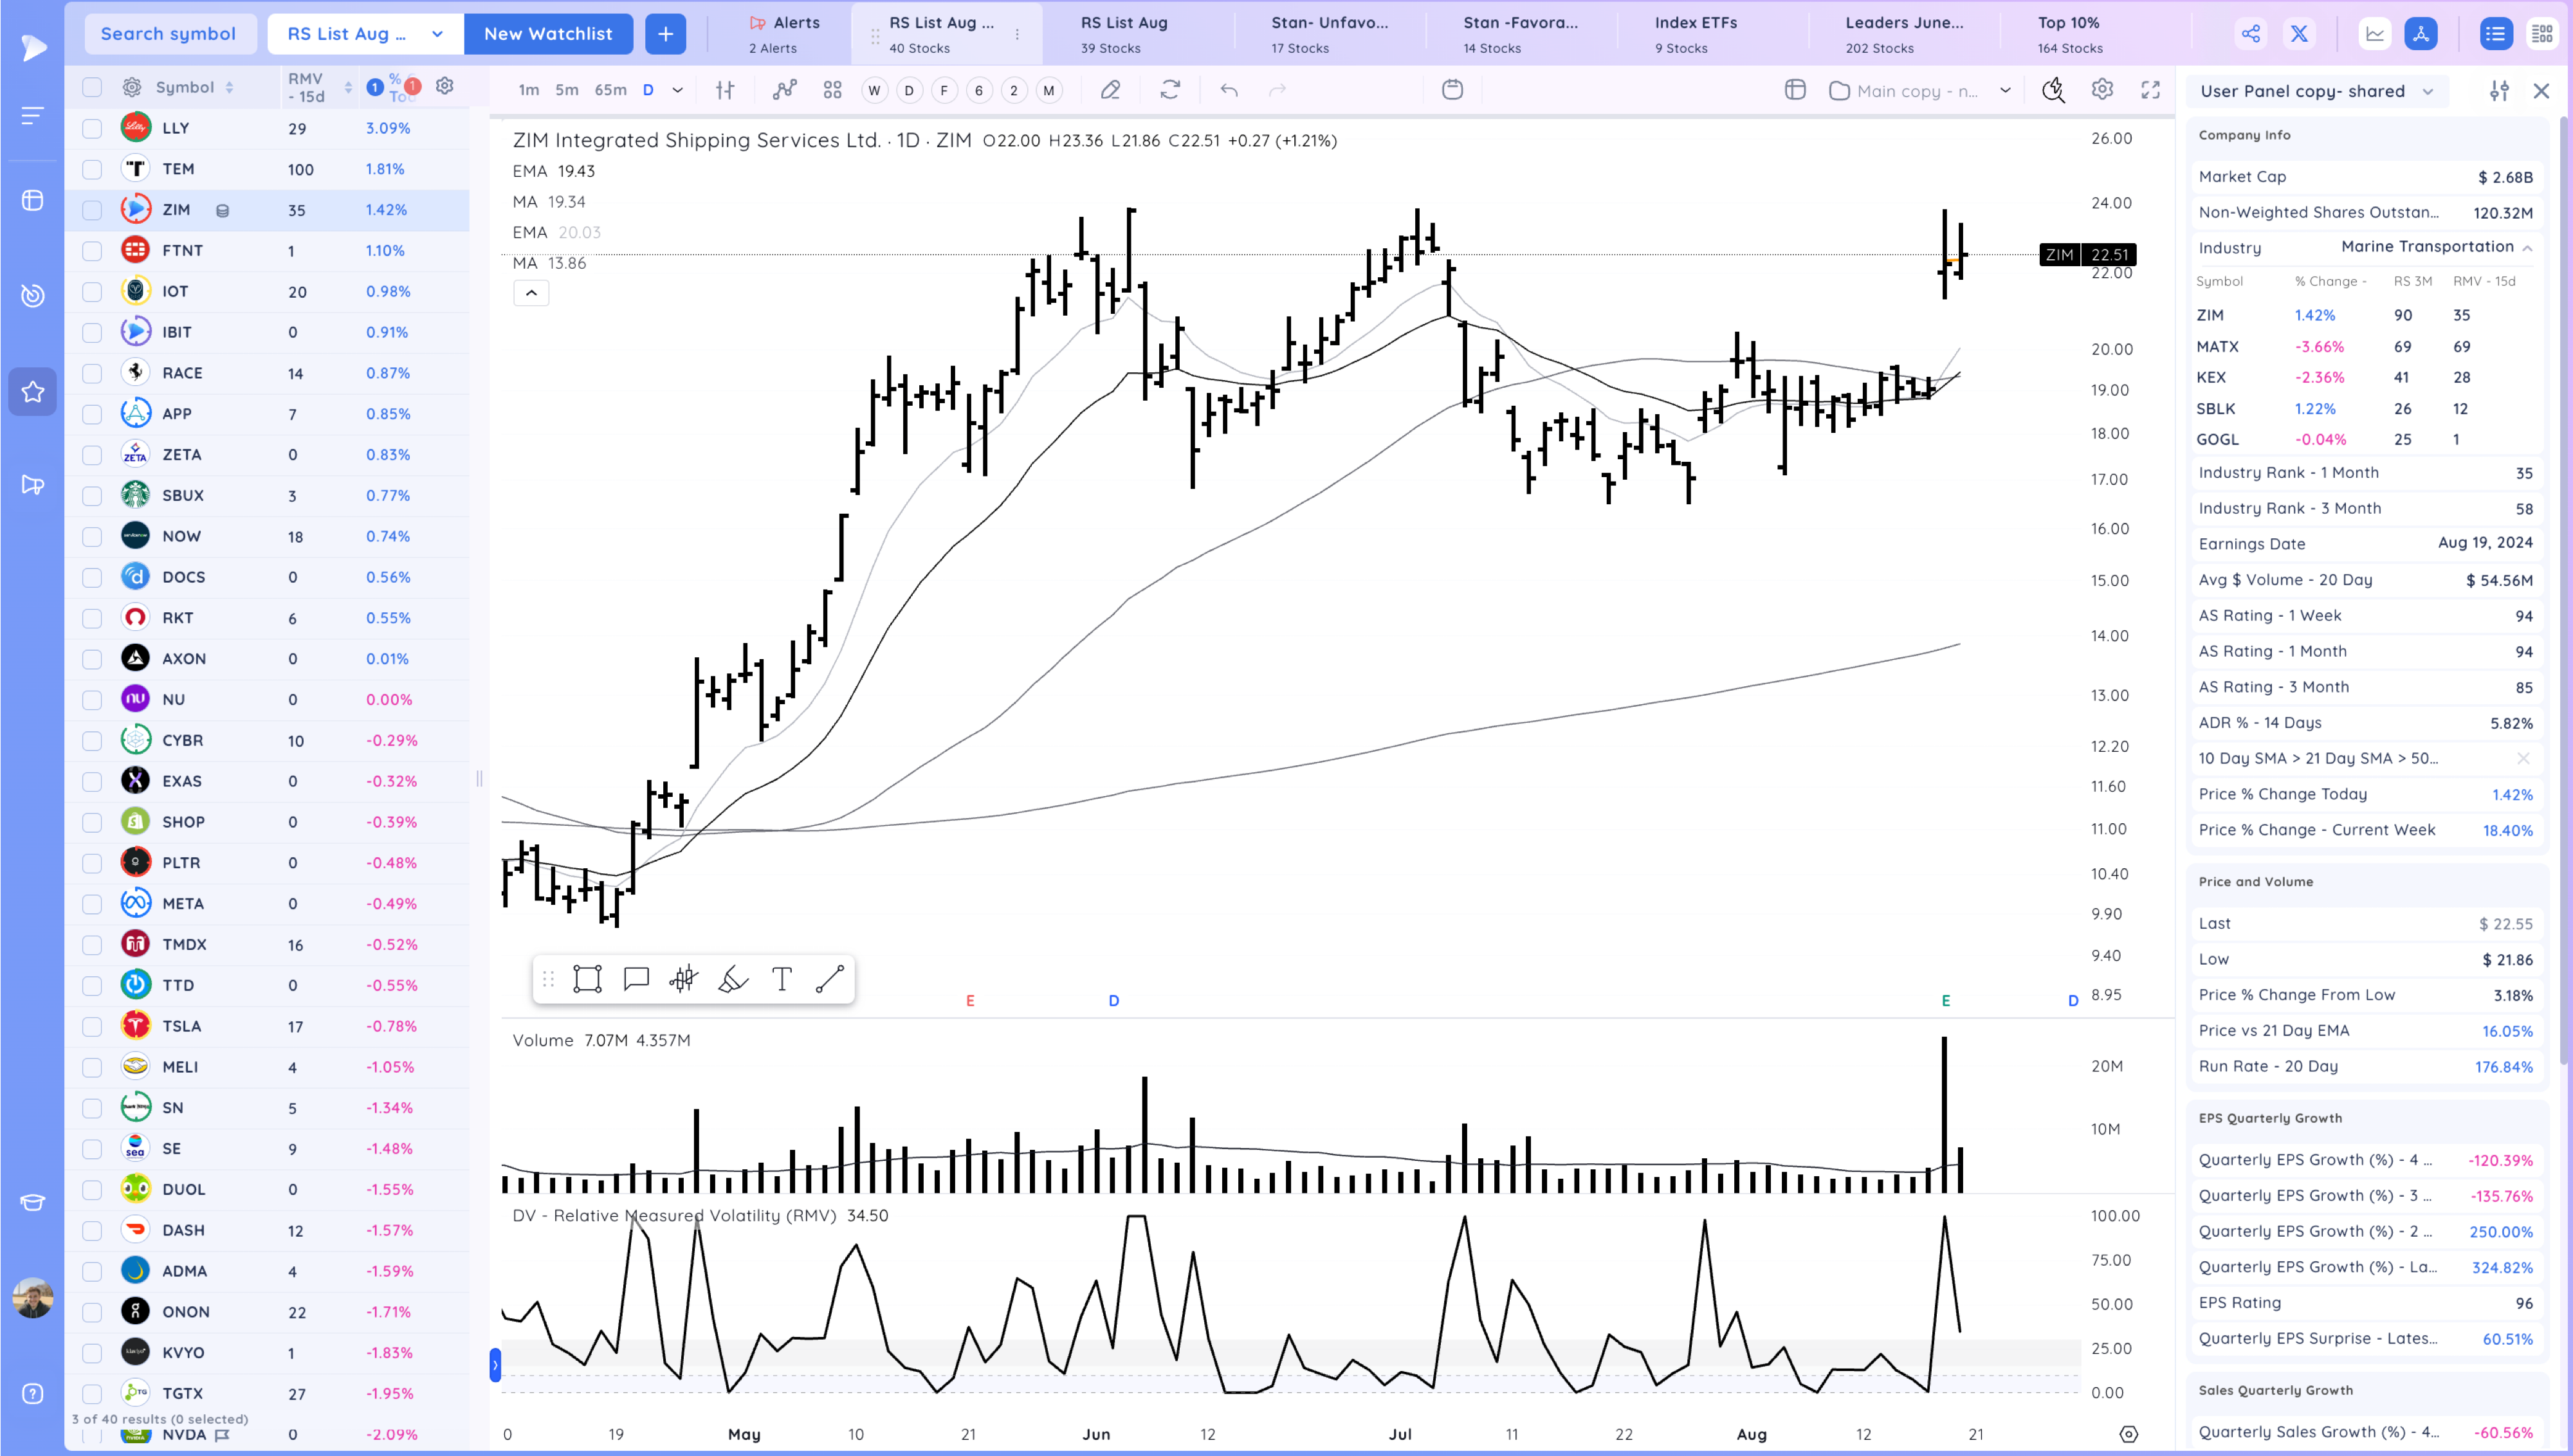Open the chart settings gear
2573x1456 pixels.
[2102, 90]
